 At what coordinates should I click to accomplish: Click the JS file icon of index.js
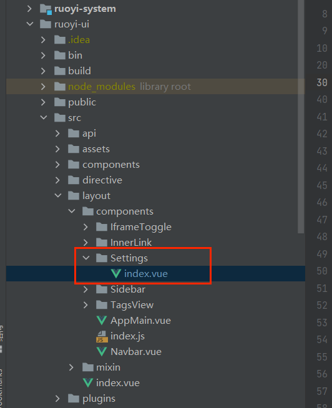(102, 336)
